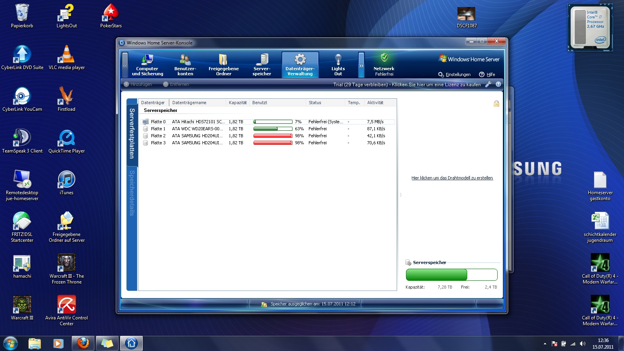Viewport: 624px width, 351px height.
Task: Open Papierkorb desktop icon
Action: pos(22,16)
